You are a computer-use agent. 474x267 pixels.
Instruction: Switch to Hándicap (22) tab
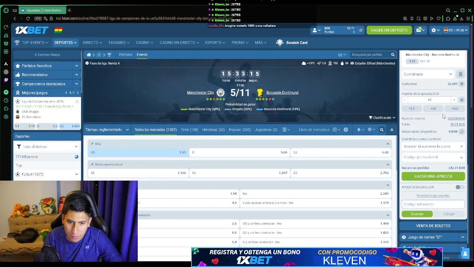pyautogui.click(x=213, y=130)
